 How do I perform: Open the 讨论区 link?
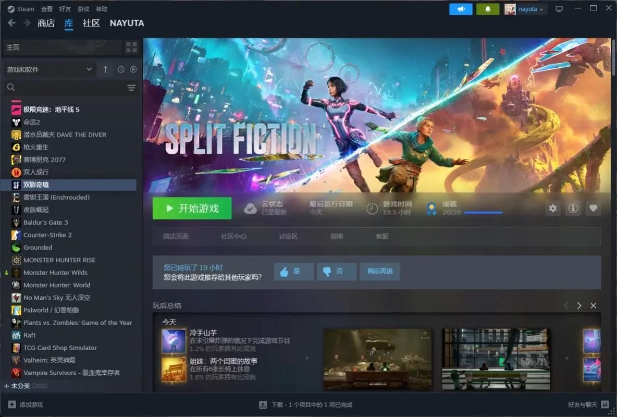[288, 236]
